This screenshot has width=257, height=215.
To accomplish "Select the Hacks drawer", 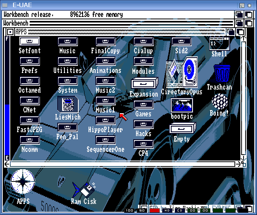I will pos(144,124).
